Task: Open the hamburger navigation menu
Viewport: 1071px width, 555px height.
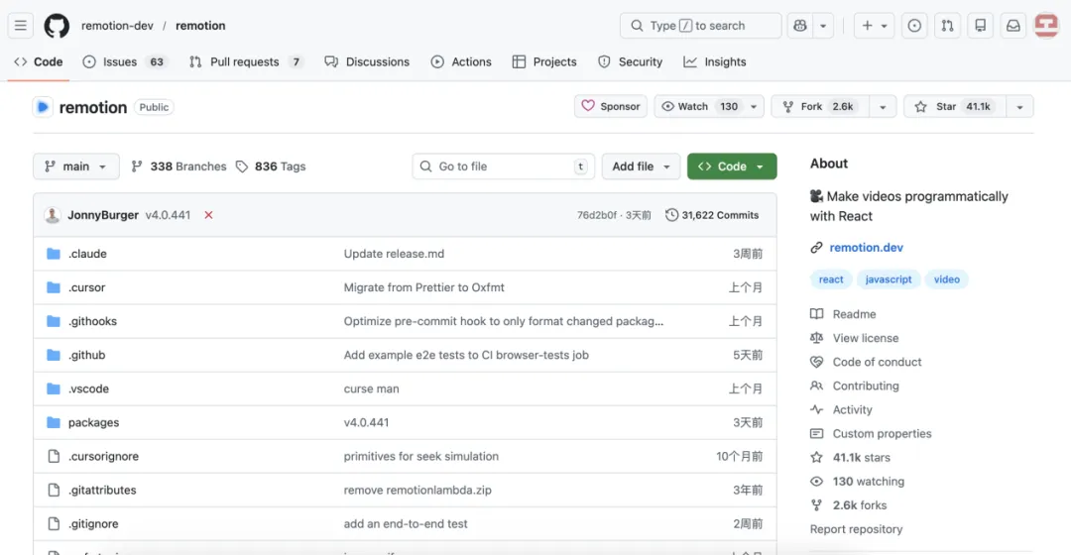Action: pos(21,25)
